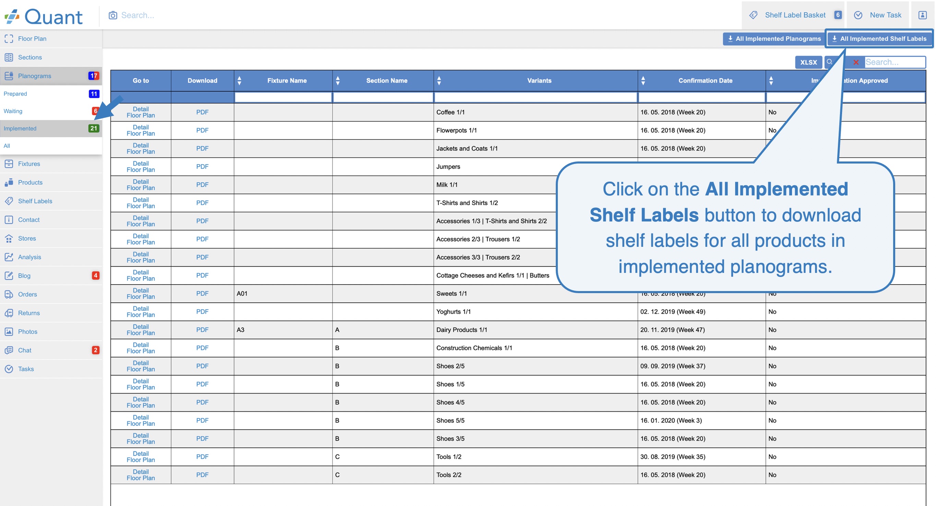This screenshot has height=506, width=936.
Task: Open the user profile icon
Action: click(923, 15)
